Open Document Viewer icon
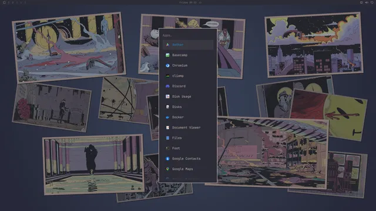 [167, 128]
